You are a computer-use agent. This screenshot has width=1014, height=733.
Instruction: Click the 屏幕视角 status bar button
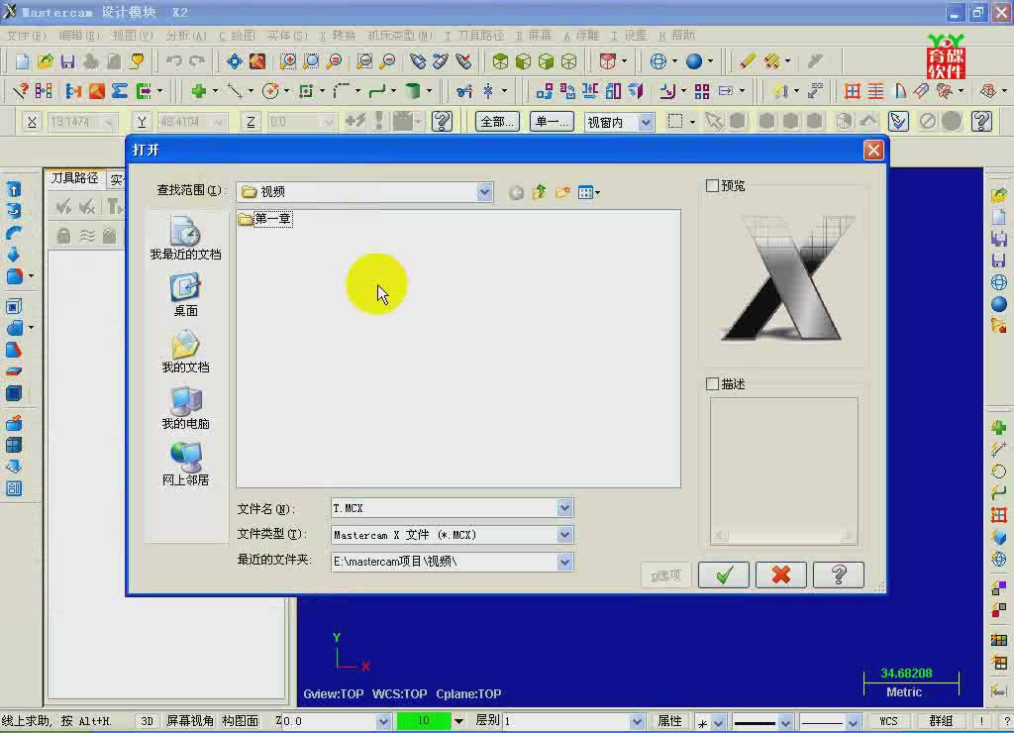190,721
